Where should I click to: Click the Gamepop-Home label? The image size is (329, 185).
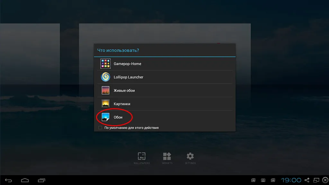(127, 64)
